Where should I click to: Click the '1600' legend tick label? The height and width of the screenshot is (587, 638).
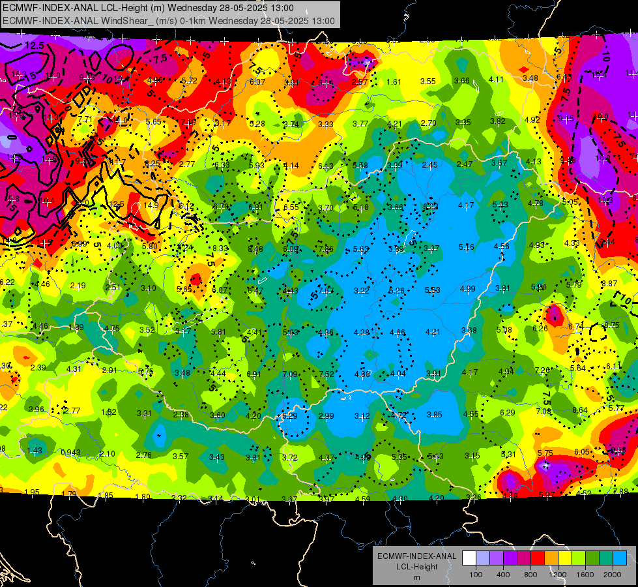[585, 575]
